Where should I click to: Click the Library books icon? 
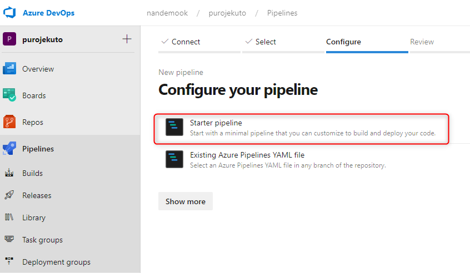9,217
